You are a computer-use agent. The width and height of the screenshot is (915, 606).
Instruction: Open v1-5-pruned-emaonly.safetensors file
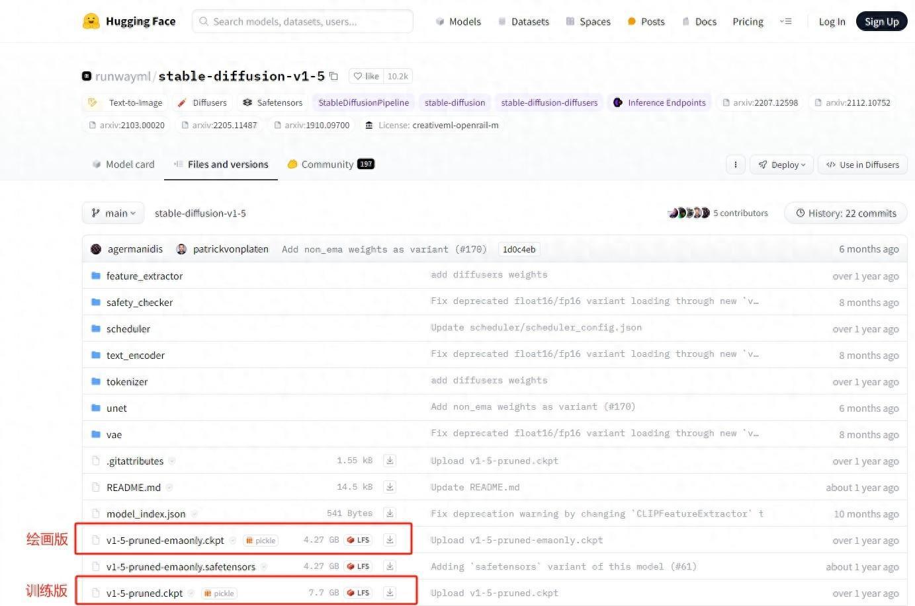[181, 566]
